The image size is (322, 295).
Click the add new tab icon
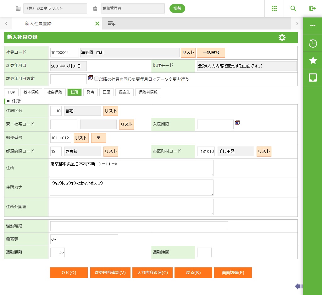click(x=112, y=24)
